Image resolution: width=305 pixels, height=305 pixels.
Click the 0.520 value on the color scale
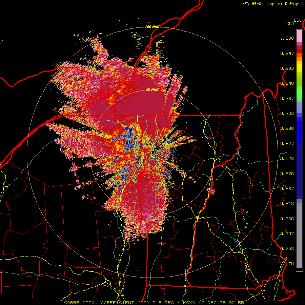click(287, 174)
